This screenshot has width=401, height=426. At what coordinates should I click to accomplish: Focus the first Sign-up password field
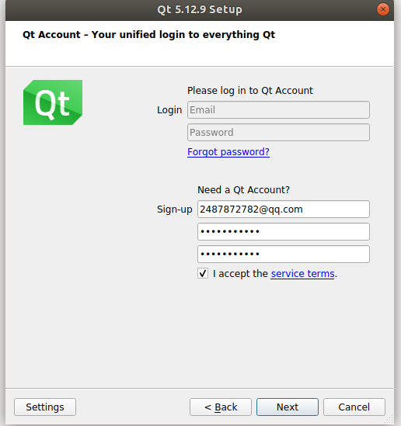coord(284,232)
